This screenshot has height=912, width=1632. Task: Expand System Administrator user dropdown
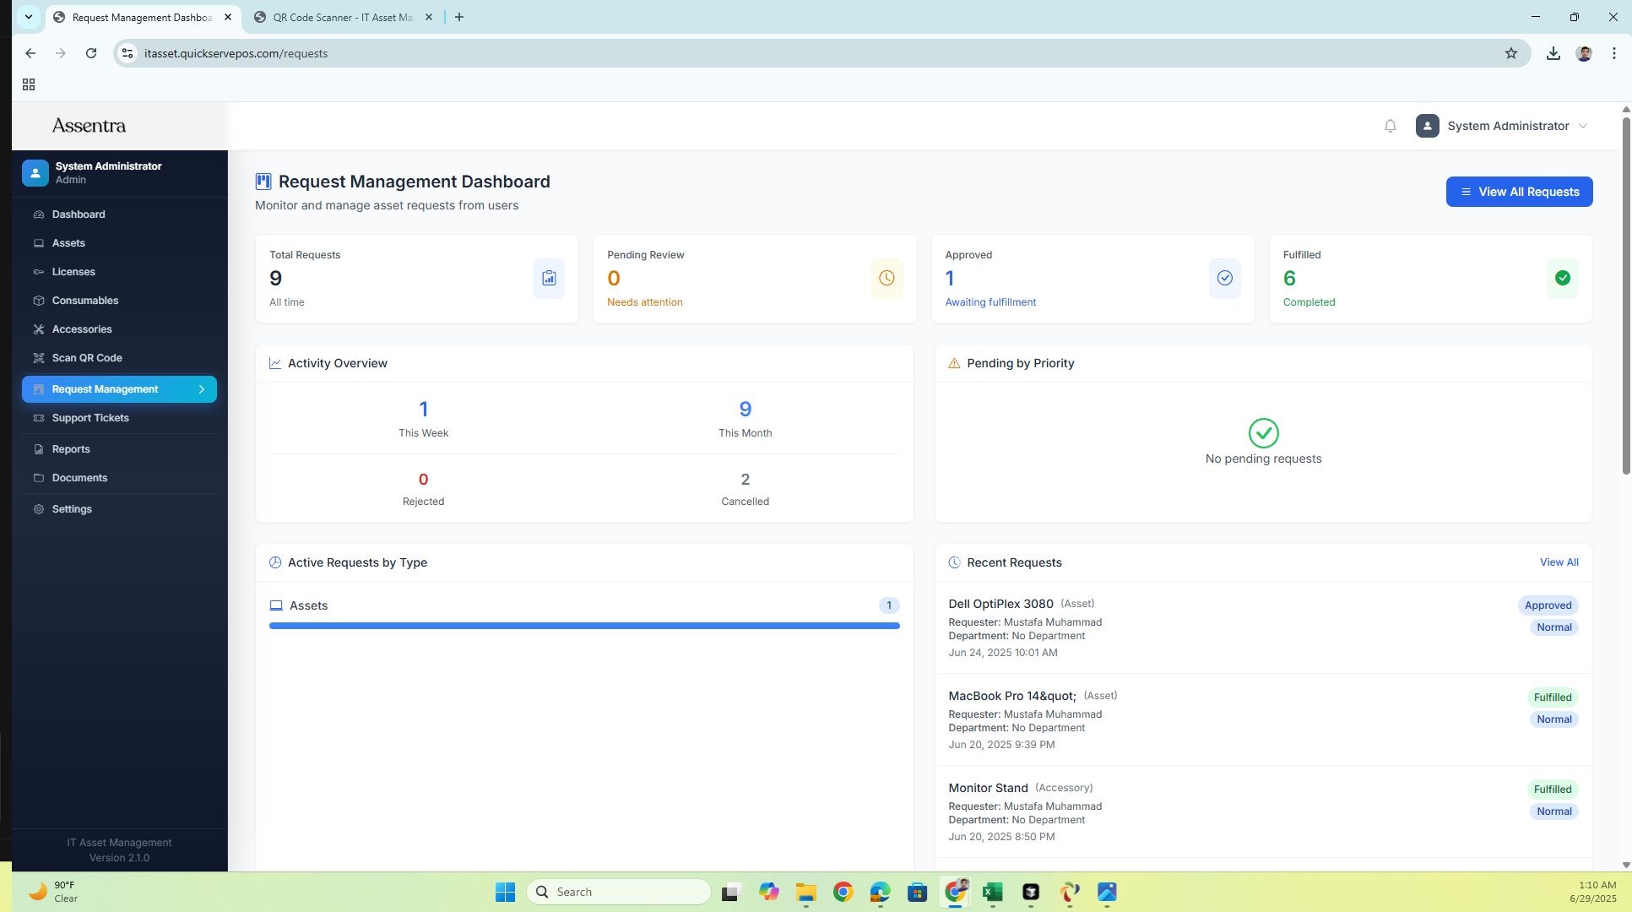[1507, 126]
